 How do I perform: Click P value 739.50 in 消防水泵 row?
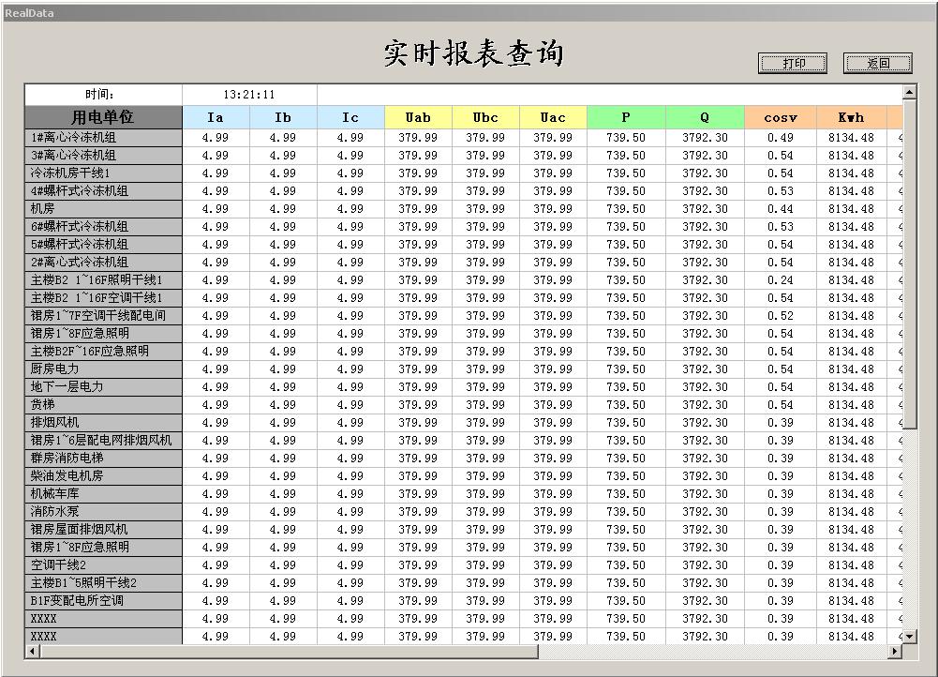point(626,512)
